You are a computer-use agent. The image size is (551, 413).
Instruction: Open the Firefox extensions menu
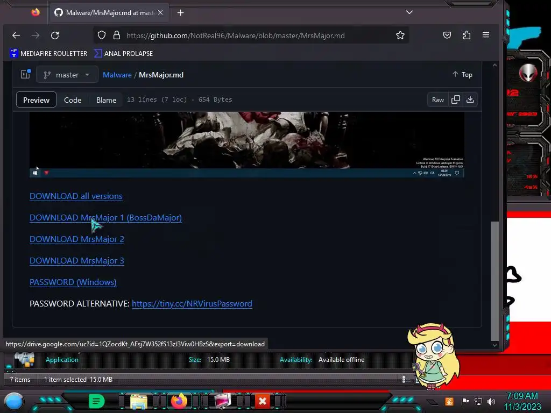[x=467, y=35]
